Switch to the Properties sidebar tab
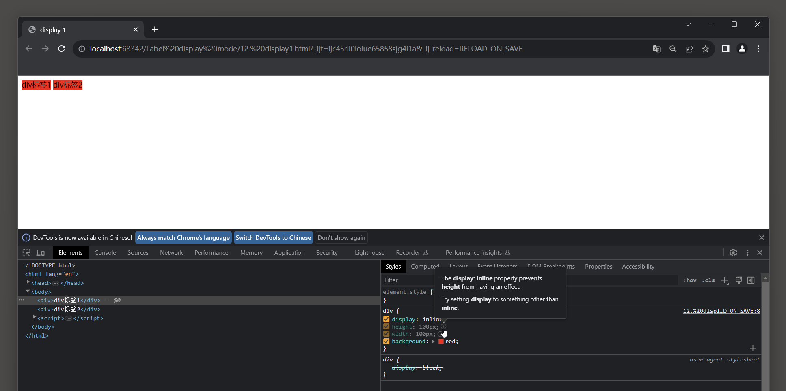The height and width of the screenshot is (391, 786). point(598,267)
